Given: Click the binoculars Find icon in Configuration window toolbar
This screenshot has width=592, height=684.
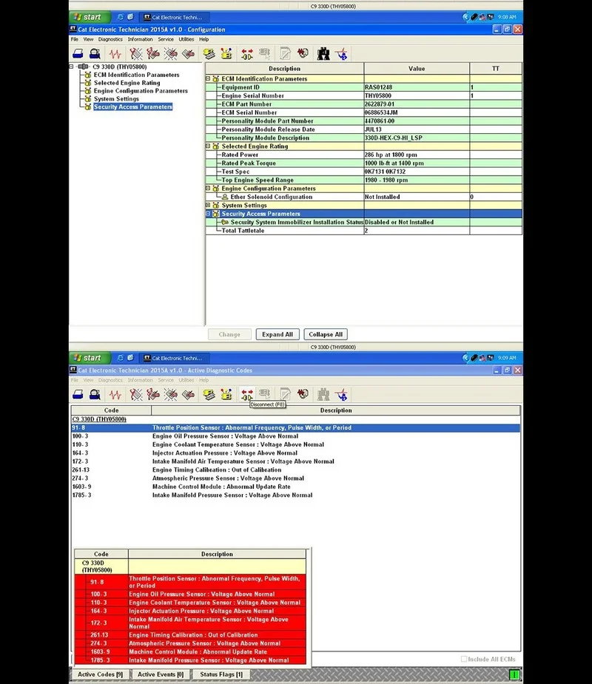Looking at the screenshot, I should [323, 54].
